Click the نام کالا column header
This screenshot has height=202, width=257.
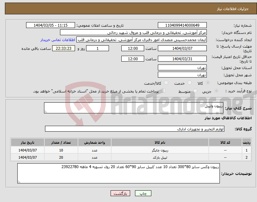point(160,142)
